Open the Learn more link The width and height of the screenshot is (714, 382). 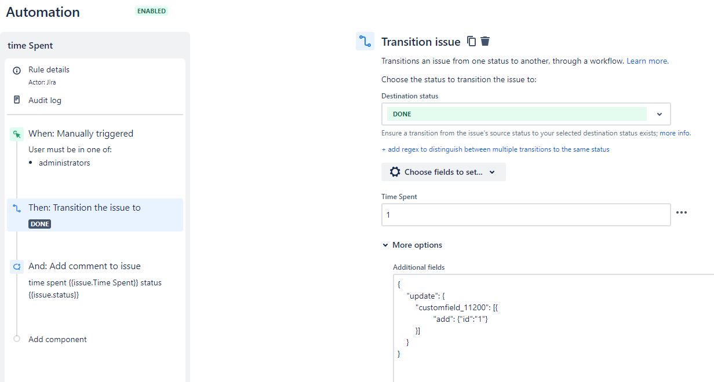647,61
